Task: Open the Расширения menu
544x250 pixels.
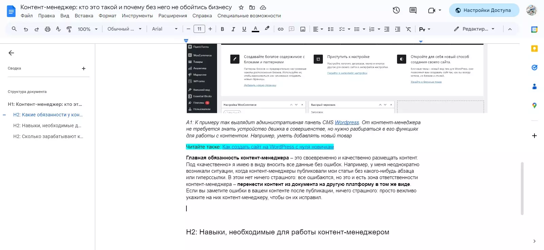Action: 173,16
